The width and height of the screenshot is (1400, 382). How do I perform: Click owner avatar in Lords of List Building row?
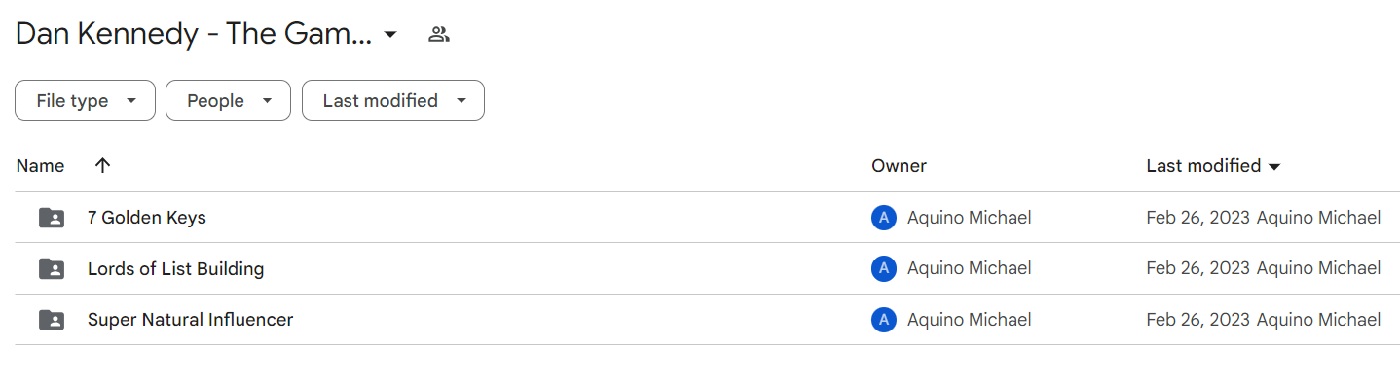coord(884,268)
